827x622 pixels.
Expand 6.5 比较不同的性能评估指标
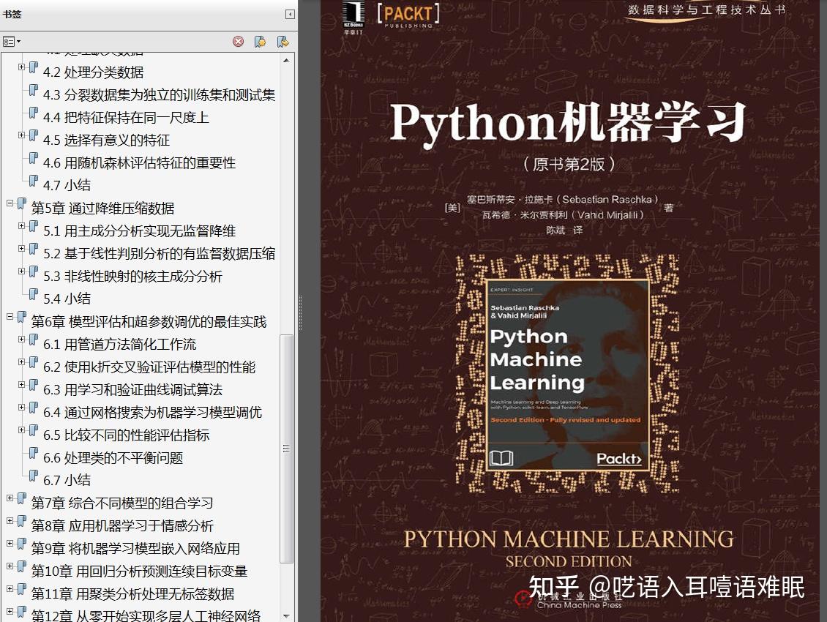(x=21, y=430)
